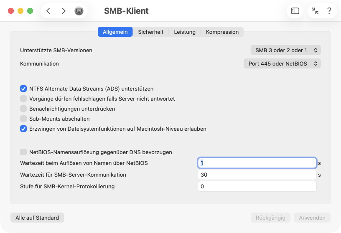Image resolution: width=341 pixels, height=233 pixels.
Task: Minimize the window with yellow button
Action: click(20, 11)
